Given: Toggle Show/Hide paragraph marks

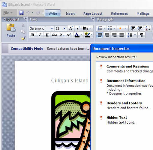Looking at the screenshot, I should (141, 35).
